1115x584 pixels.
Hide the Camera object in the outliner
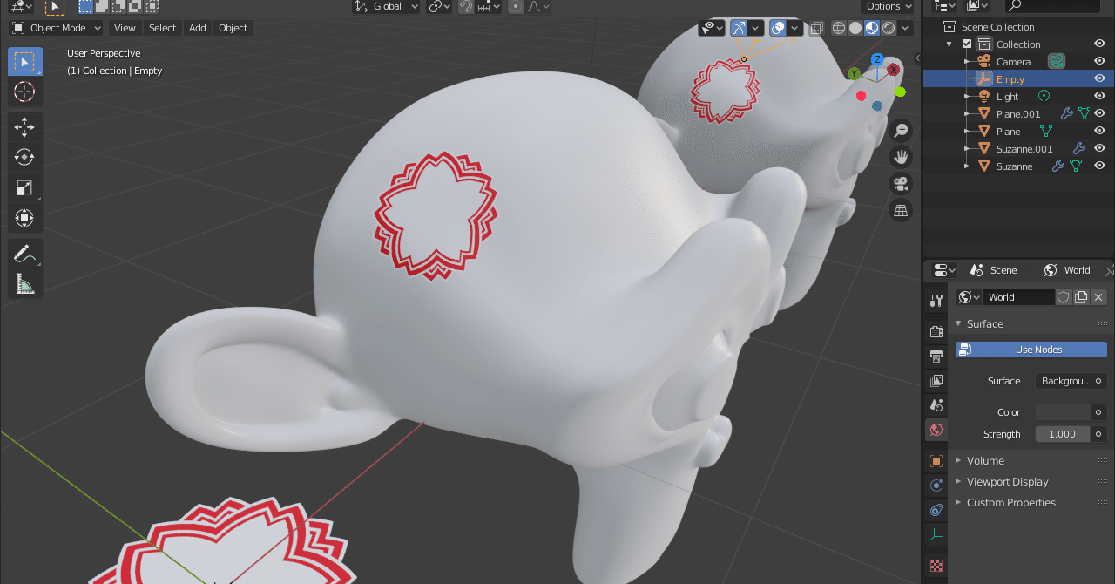pos(1099,61)
